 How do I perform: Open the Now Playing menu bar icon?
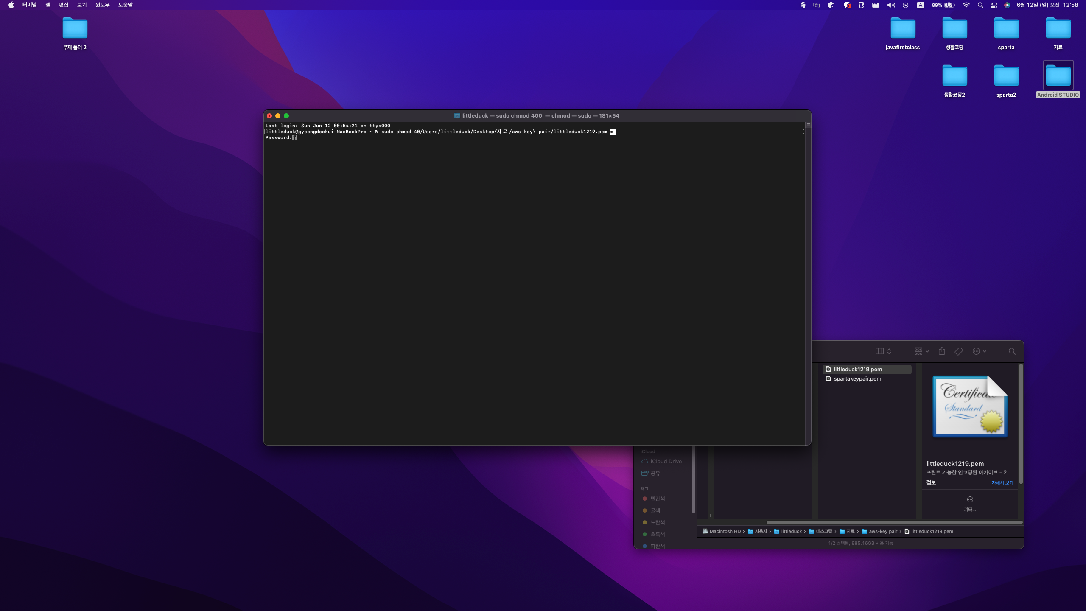(x=905, y=5)
